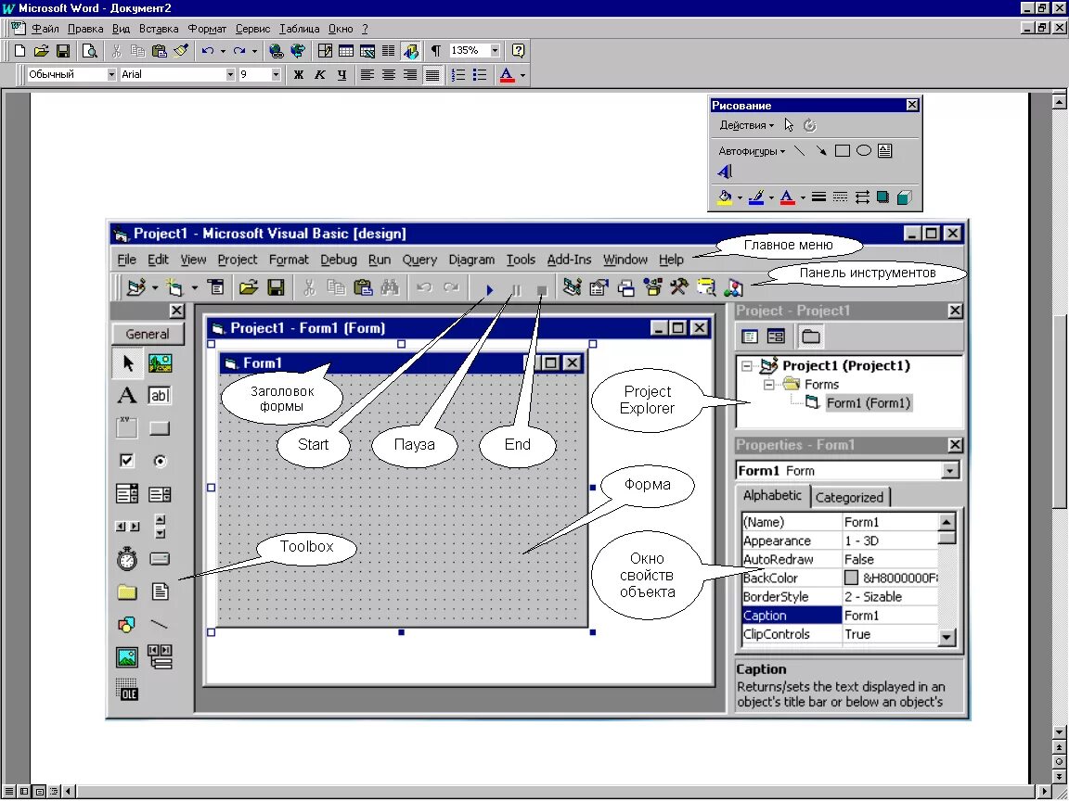Image resolution: width=1069 pixels, height=801 pixels.
Task: Open the Вставка menu
Action: (x=158, y=29)
